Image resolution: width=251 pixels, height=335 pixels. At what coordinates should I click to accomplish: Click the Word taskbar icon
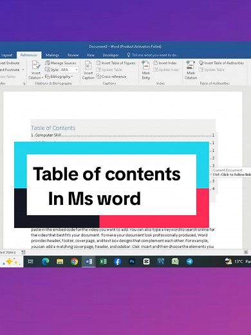click(89, 262)
